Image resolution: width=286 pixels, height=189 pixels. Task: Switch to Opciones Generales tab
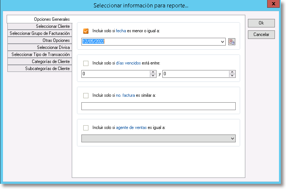click(40, 19)
